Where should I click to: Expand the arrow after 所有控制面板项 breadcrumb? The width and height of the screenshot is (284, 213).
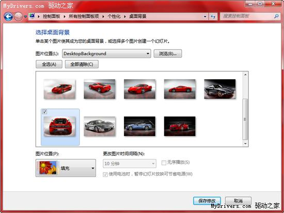coord(103,17)
